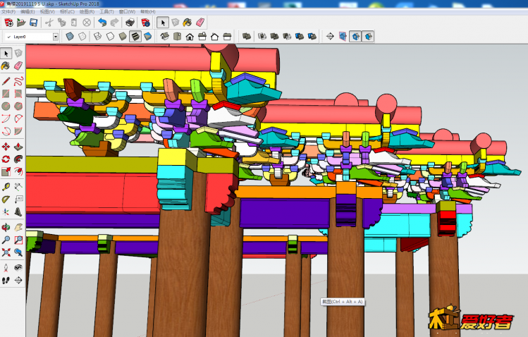Toggle X-Ray face style
The image size is (528, 337).
coord(70,37)
